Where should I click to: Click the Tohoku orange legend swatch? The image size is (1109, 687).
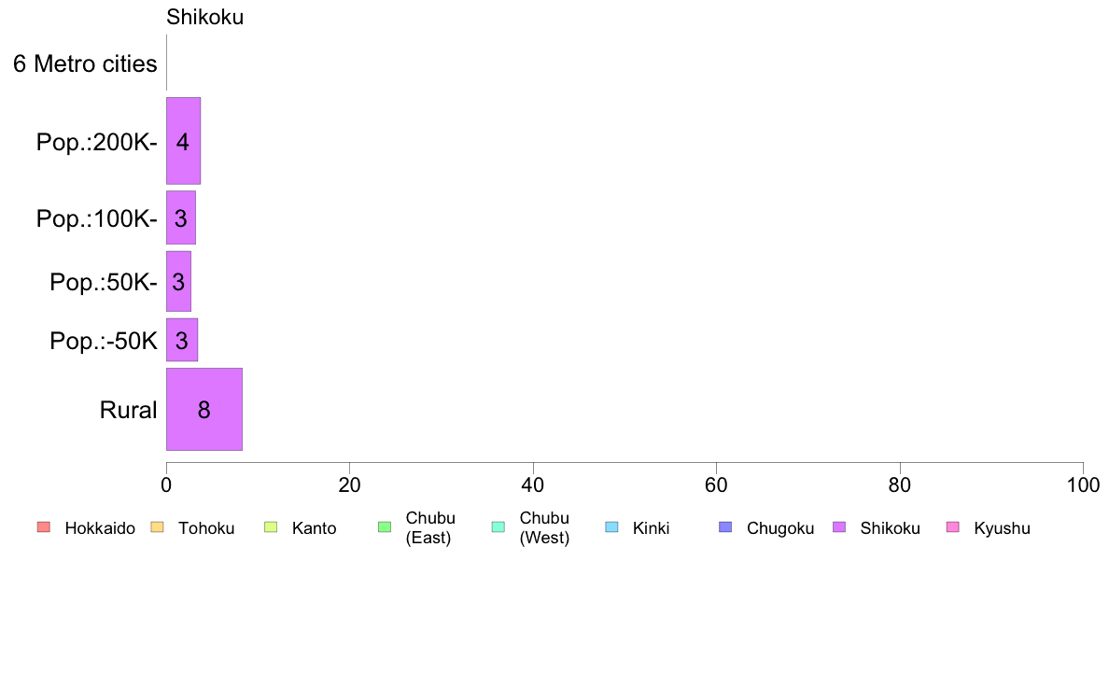pyautogui.click(x=157, y=527)
